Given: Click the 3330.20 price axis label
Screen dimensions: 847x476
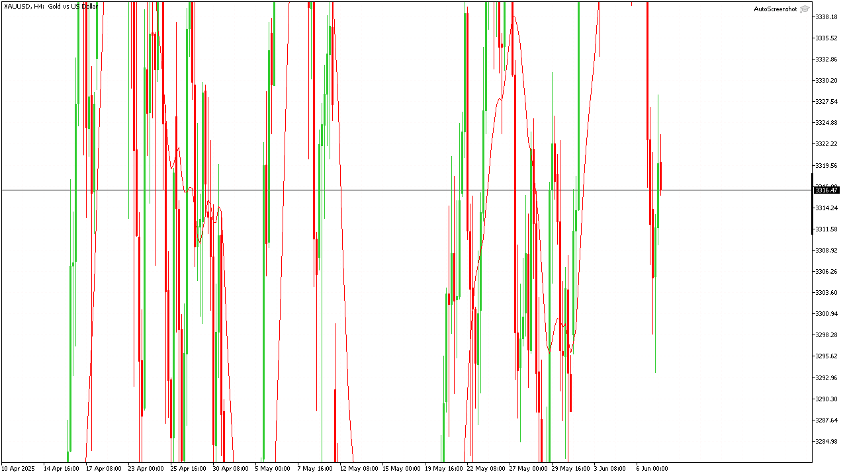Looking at the screenshot, I should [x=826, y=80].
